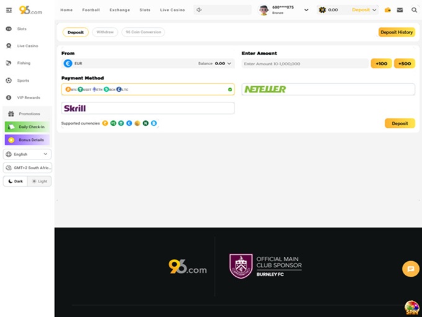
Task: Click the dark green N supported currency icon
Action: (x=146, y=123)
